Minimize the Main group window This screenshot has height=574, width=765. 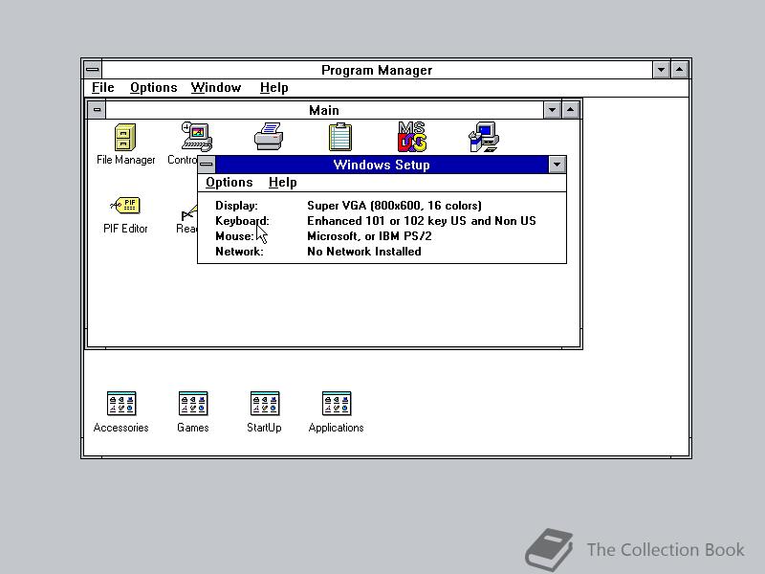(552, 110)
